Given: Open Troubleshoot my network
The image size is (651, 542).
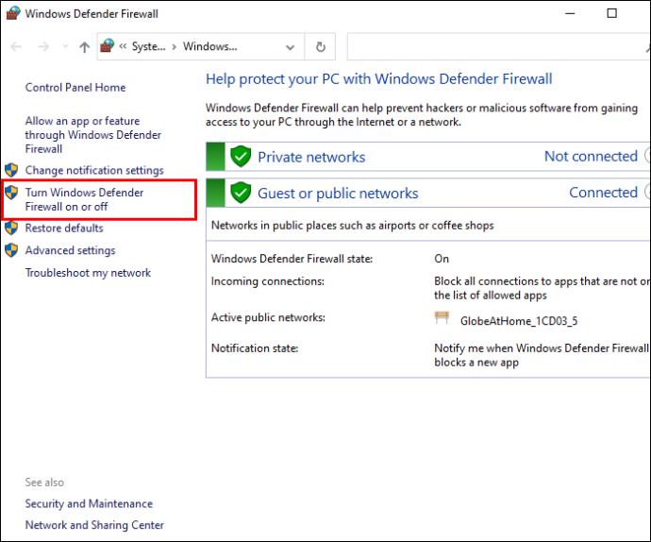Looking at the screenshot, I should click(x=88, y=273).
